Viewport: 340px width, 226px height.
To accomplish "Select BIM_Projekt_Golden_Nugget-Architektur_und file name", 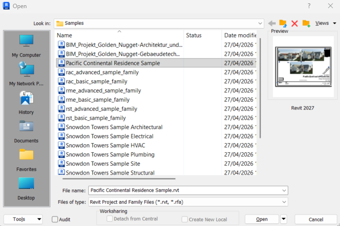I will coord(124,45).
